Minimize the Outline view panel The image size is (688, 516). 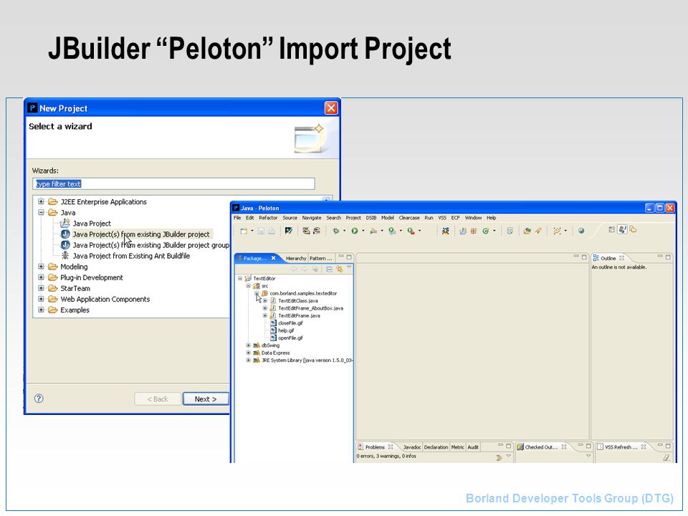click(x=660, y=257)
